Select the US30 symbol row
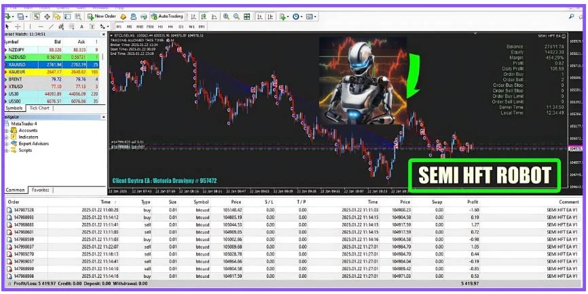Screen dimensions: 588x294 click(52, 94)
